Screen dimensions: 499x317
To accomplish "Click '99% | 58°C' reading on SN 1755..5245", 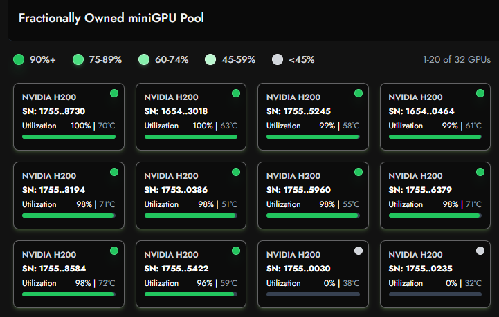I will coord(340,126).
